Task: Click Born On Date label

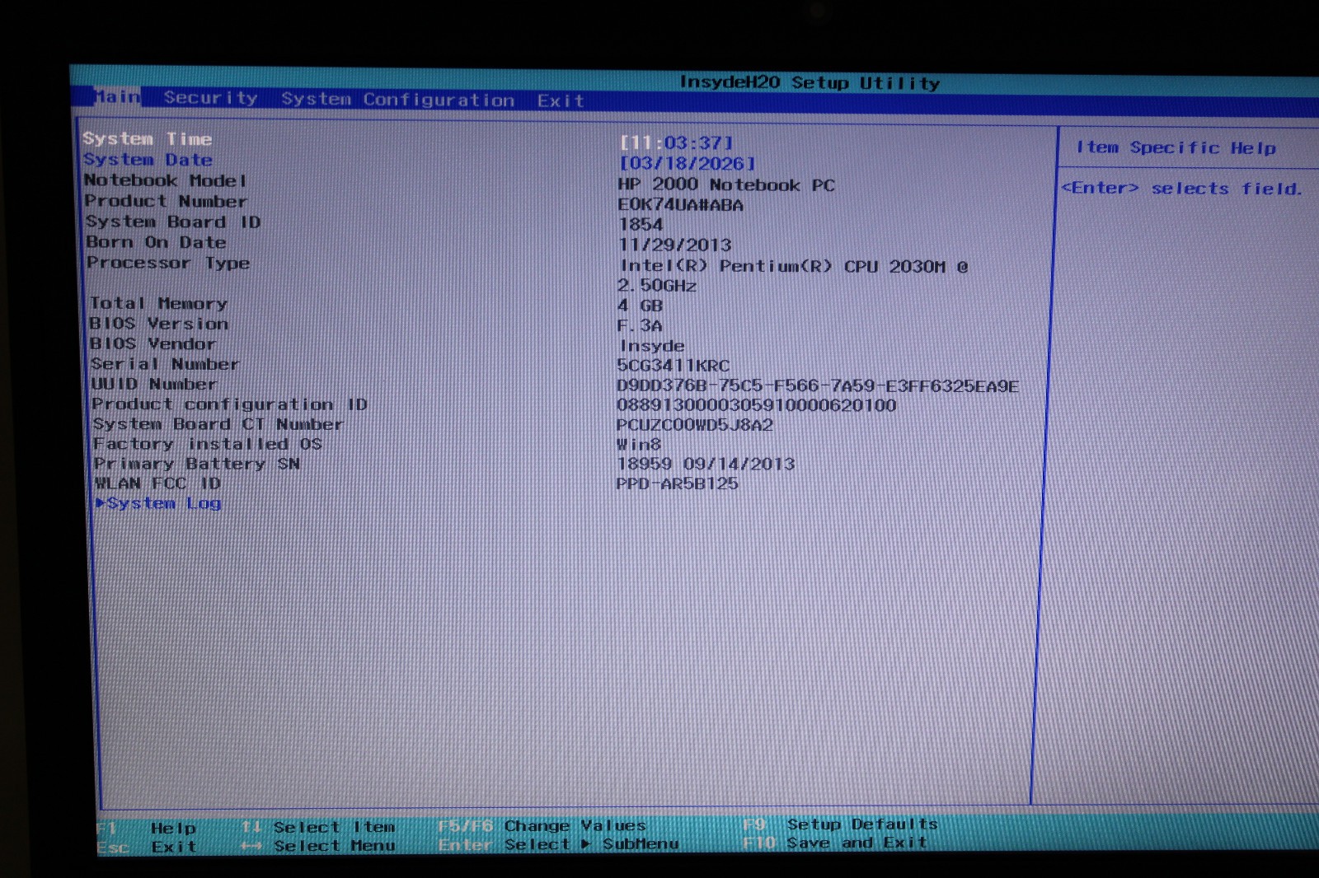Action: pos(156,242)
